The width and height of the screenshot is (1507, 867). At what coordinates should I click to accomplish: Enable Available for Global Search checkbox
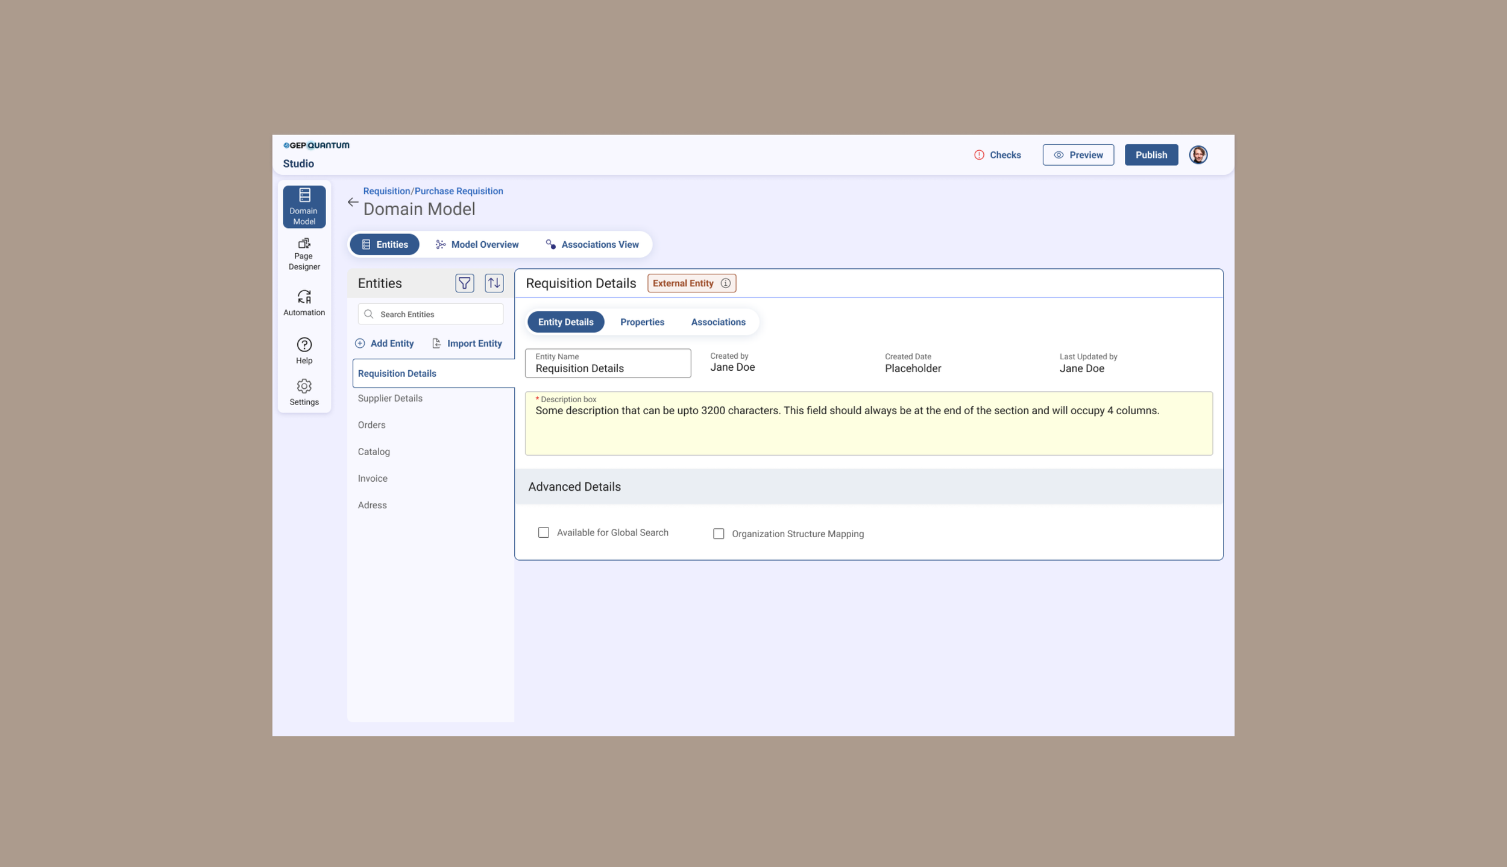[x=543, y=532]
